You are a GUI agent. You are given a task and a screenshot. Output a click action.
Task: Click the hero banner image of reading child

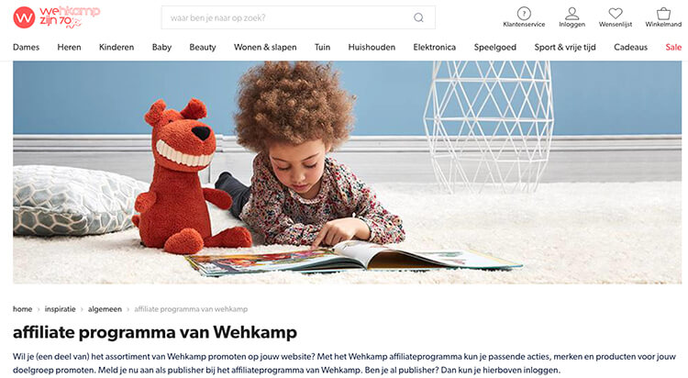[x=347, y=172]
